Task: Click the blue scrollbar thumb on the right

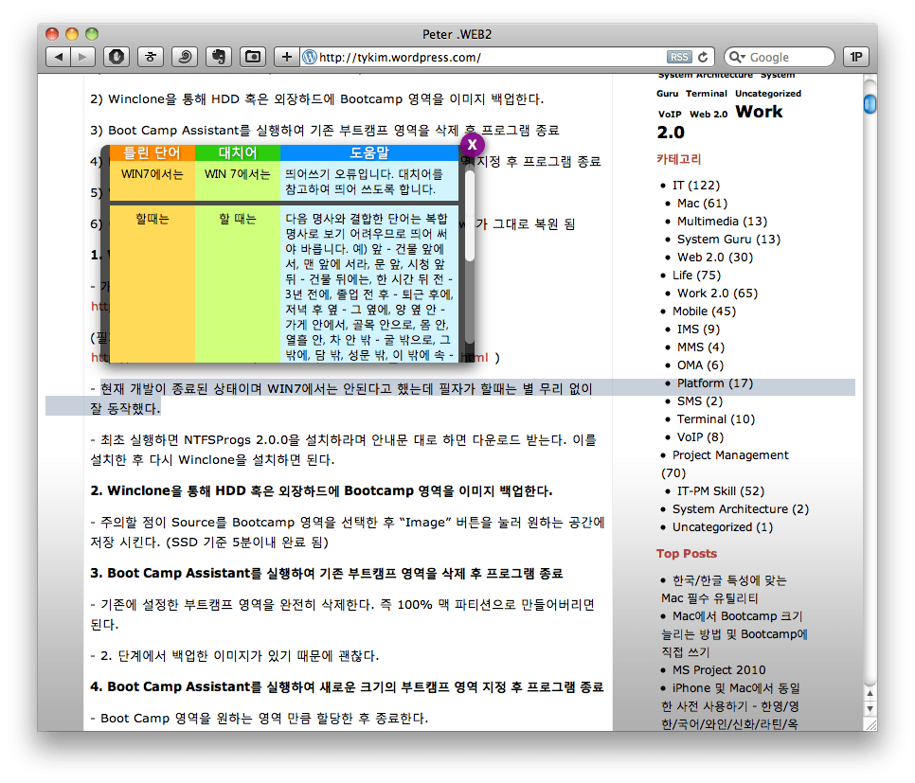Action: 869,104
